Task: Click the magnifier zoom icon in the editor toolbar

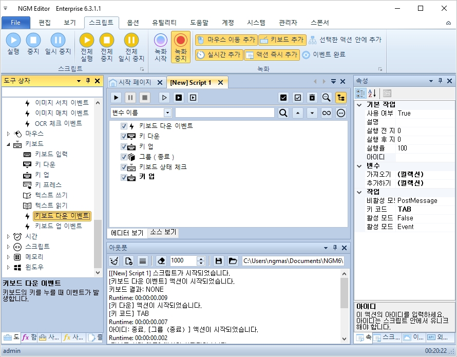Action: tap(326, 98)
